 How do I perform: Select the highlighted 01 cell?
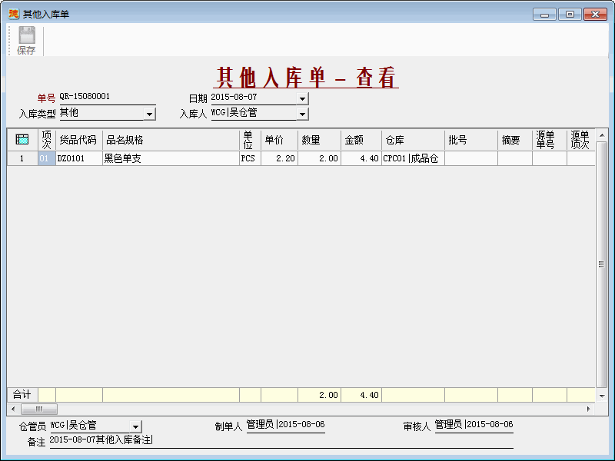tap(47, 158)
